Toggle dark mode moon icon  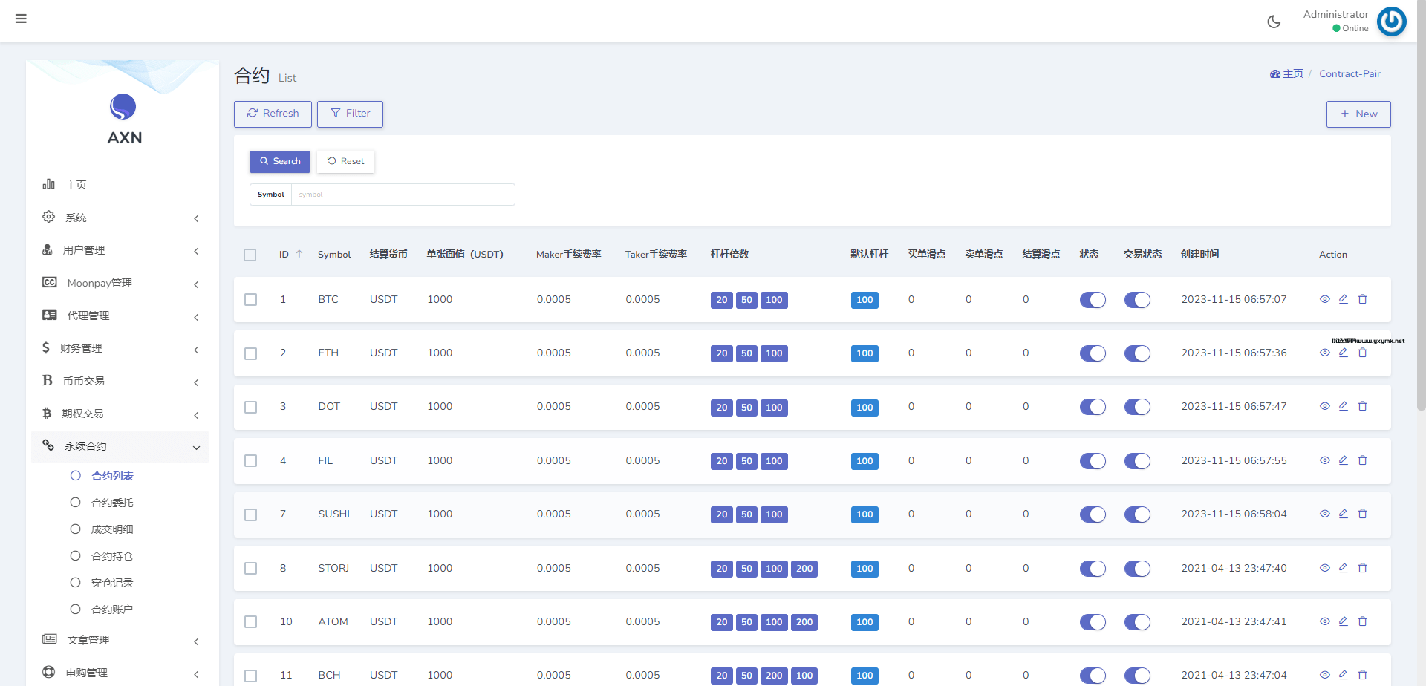point(1274,22)
